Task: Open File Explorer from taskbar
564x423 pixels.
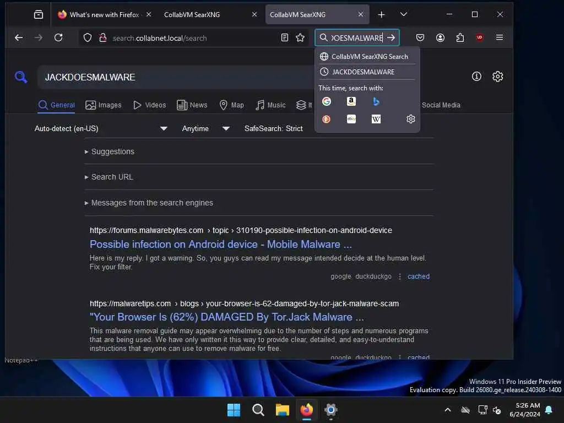Action: pyautogui.click(x=283, y=410)
